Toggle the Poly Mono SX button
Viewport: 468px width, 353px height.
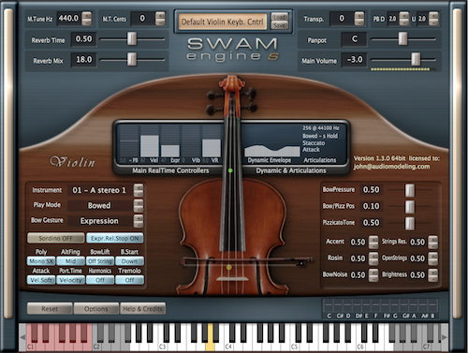click(x=41, y=261)
